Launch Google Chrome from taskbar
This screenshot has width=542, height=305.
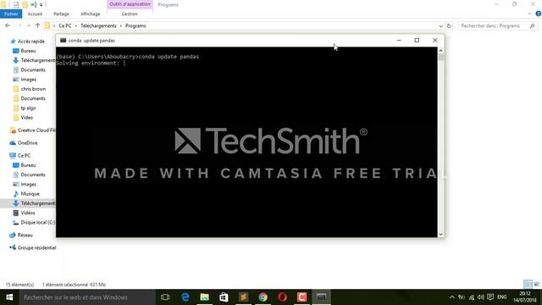pyautogui.click(x=263, y=297)
